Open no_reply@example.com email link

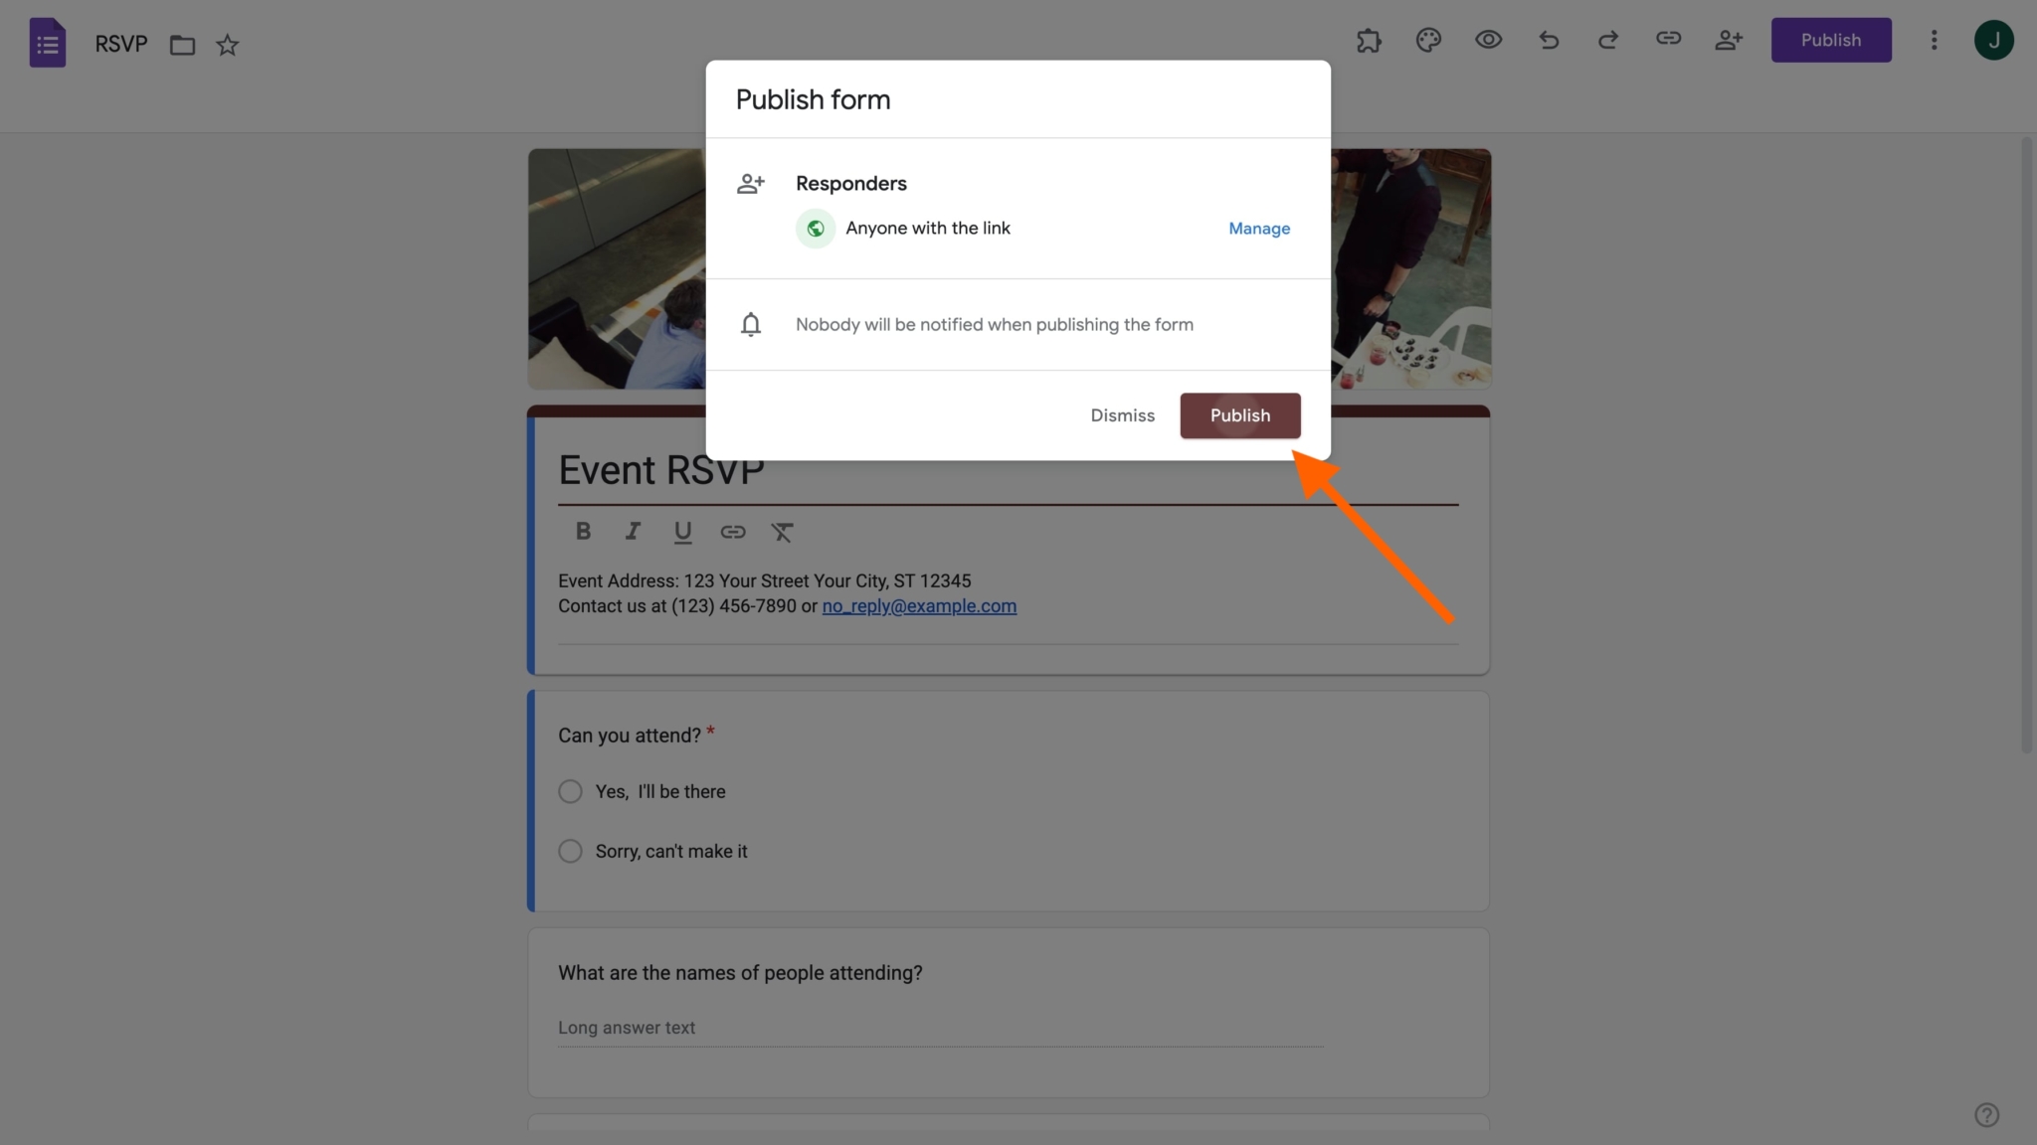pos(919,605)
